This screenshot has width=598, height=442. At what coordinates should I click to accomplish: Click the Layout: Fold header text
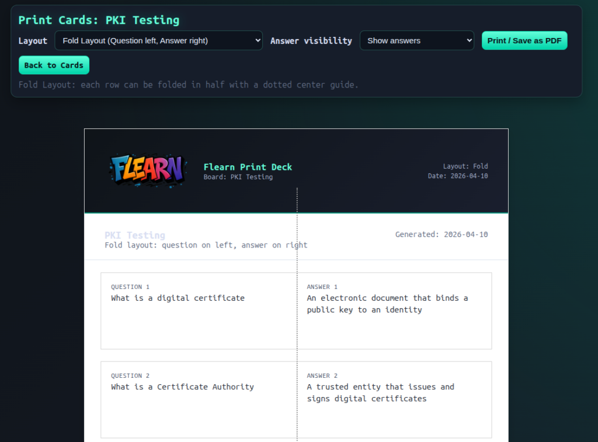[465, 166]
